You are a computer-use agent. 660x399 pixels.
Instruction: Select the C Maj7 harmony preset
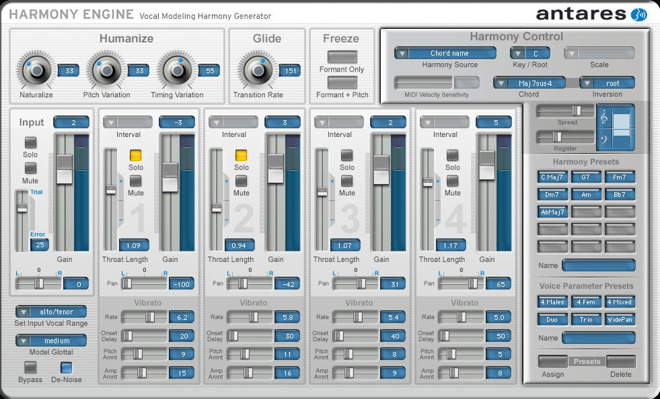pyautogui.click(x=552, y=177)
